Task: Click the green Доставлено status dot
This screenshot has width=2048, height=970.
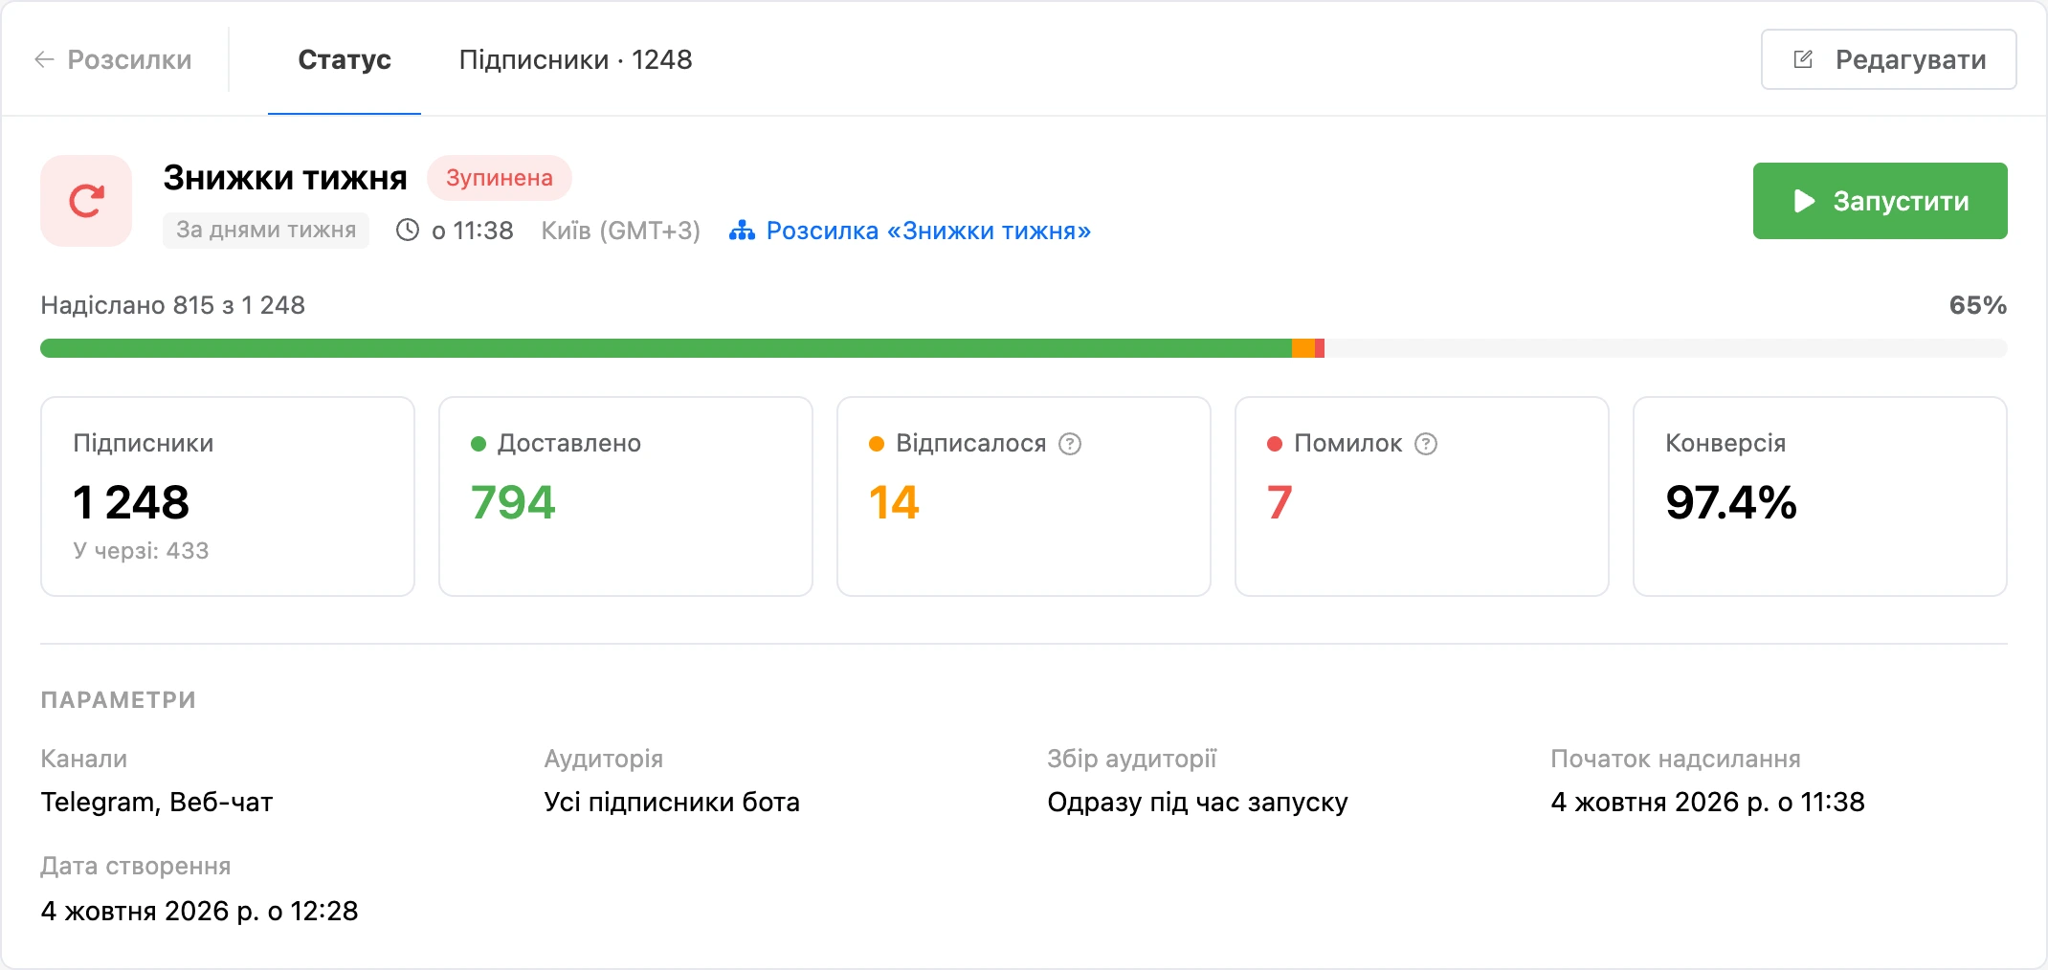Action: (479, 444)
